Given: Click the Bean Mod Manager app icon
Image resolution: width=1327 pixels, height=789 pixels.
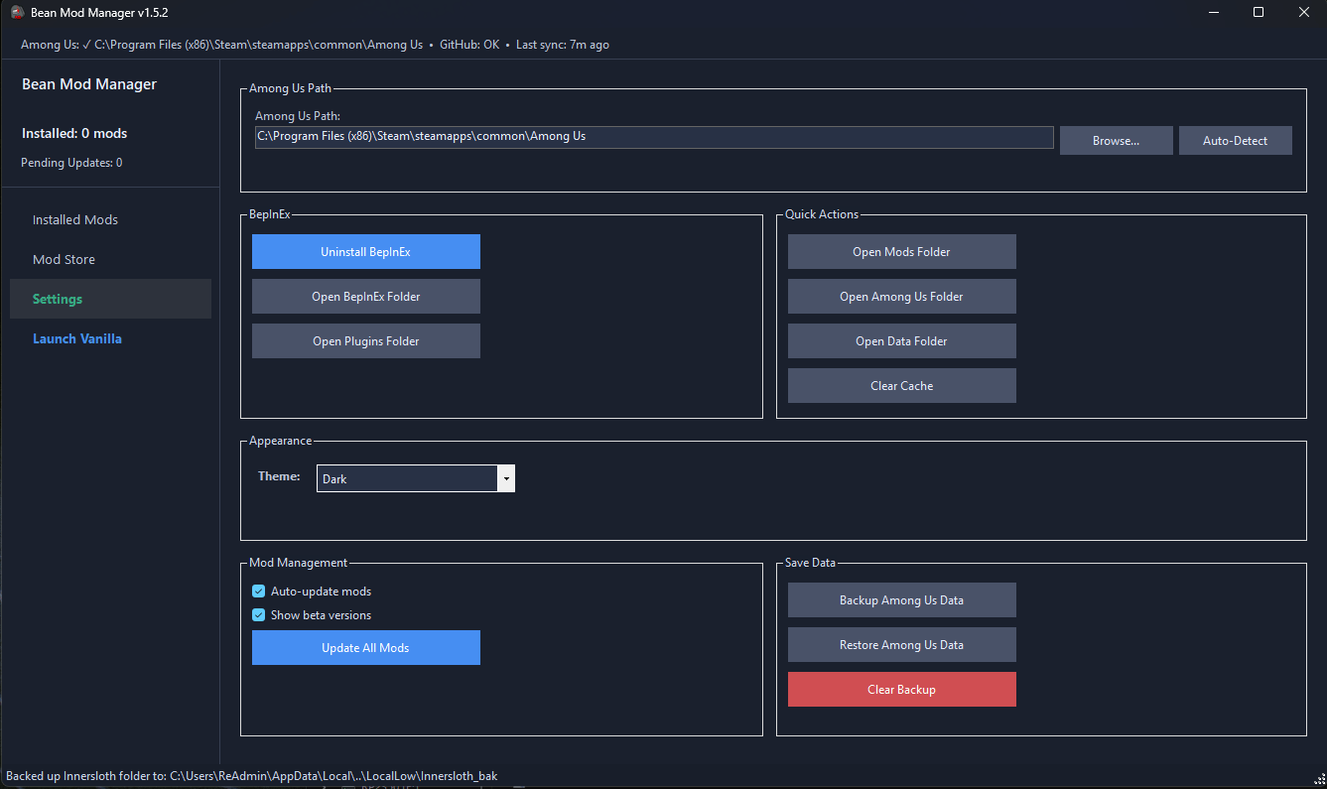Looking at the screenshot, I should pyautogui.click(x=17, y=12).
